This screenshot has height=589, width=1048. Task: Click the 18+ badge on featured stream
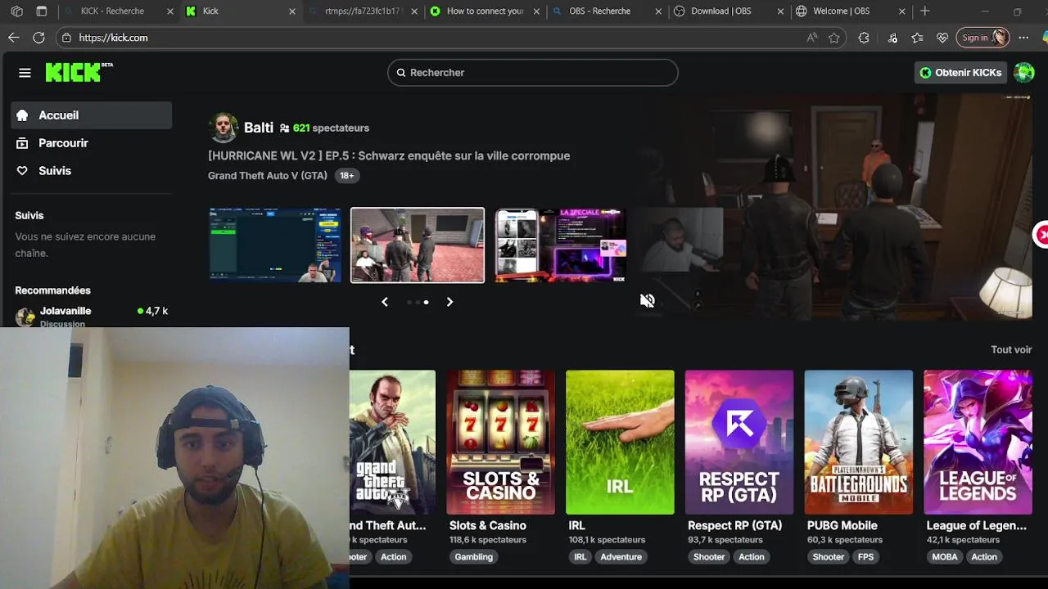click(347, 176)
